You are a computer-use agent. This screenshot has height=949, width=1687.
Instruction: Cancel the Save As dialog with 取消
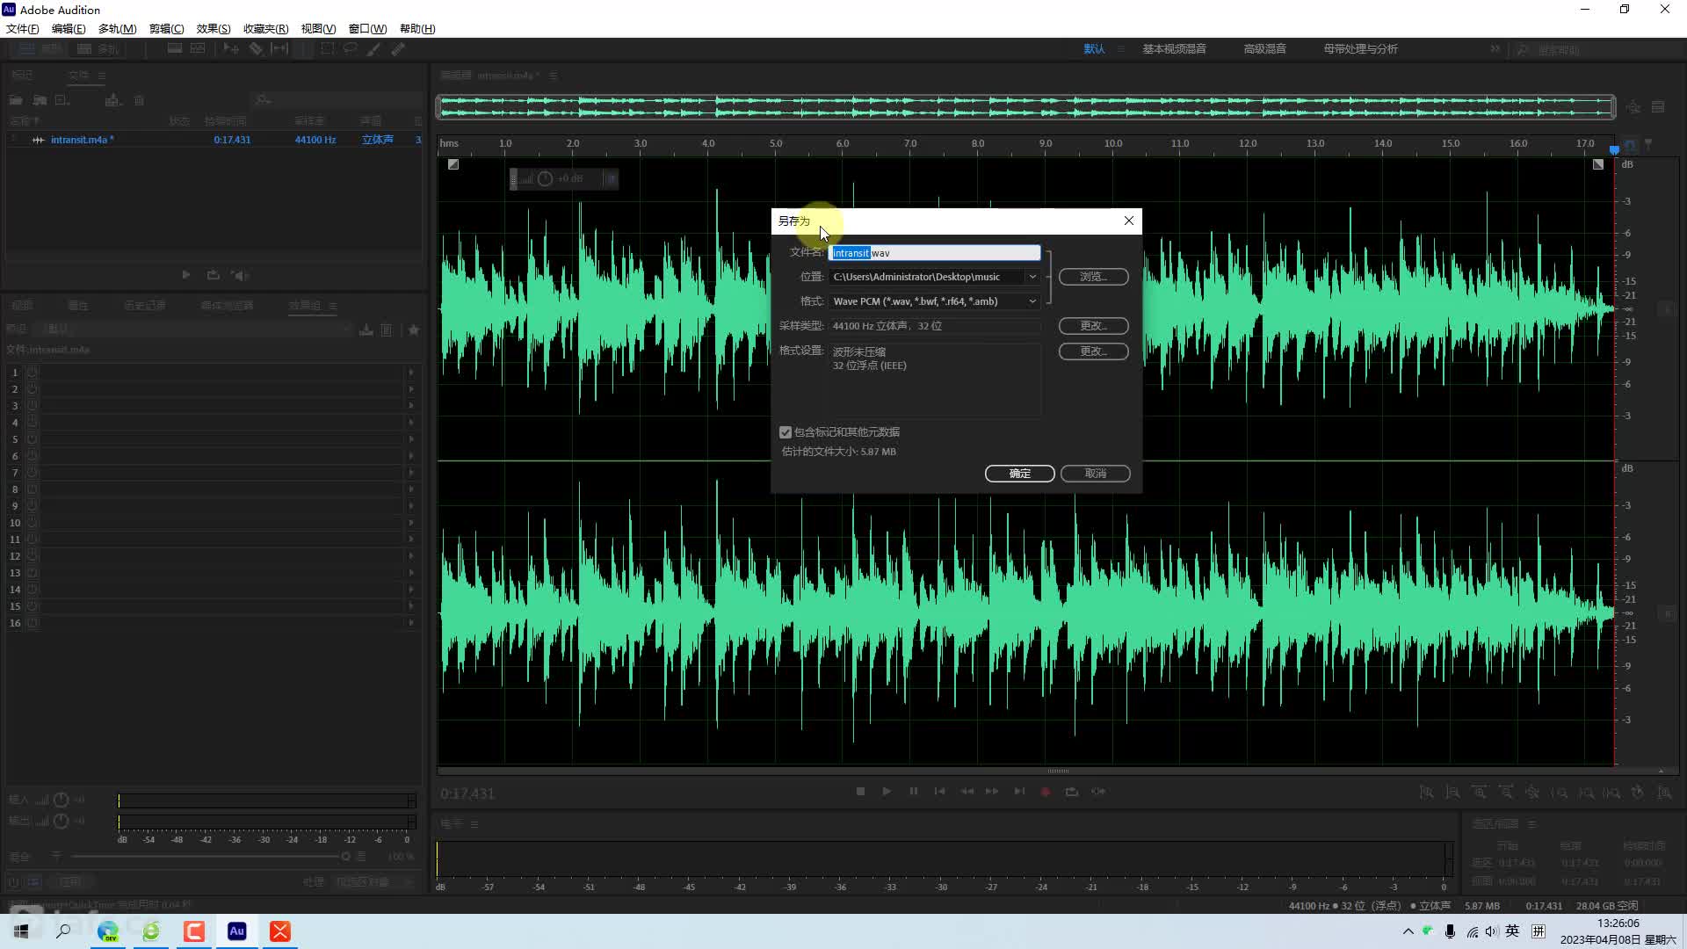pos(1095,474)
